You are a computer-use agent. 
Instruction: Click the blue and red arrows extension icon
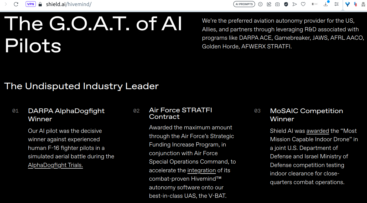[x=355, y=4]
